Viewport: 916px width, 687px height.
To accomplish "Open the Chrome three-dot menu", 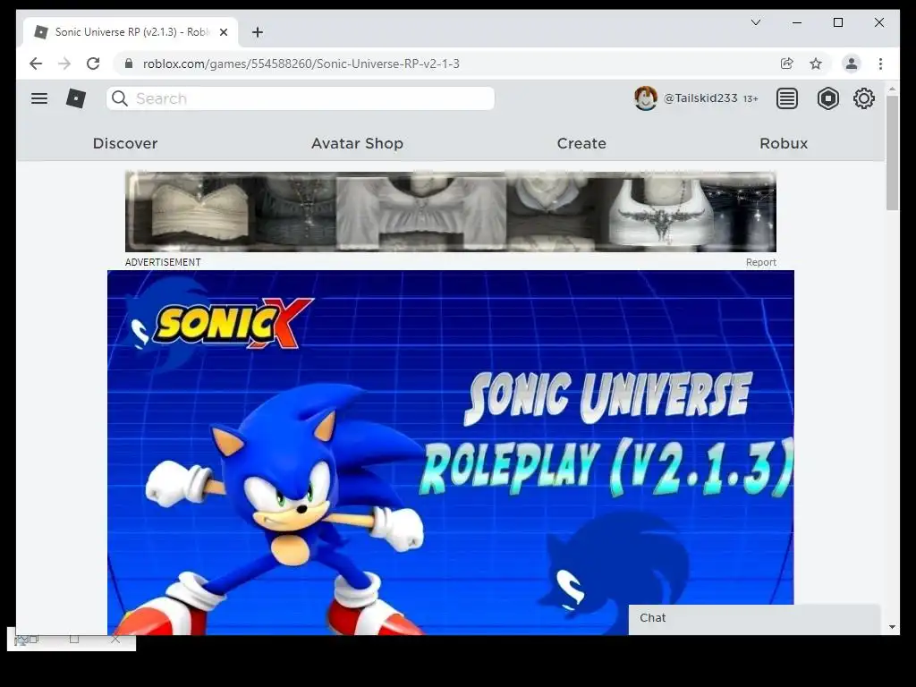I will click(x=880, y=64).
